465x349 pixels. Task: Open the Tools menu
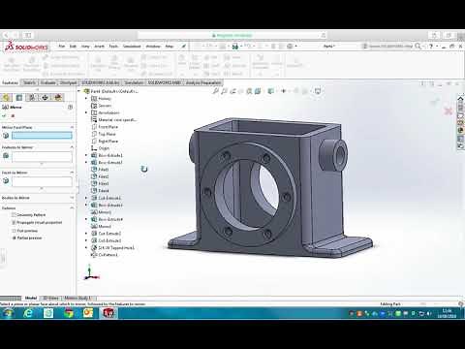(113, 47)
